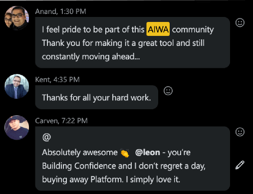The height and width of the screenshot is (194, 253).
Task: View Kent's avatar photo
Action: 16,86
